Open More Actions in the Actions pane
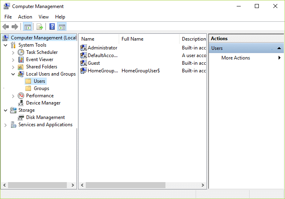The width and height of the screenshot is (285, 199). 235,58
